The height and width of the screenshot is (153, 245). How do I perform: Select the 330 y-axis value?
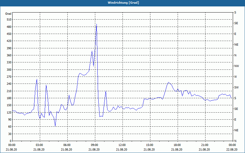click(9, 62)
